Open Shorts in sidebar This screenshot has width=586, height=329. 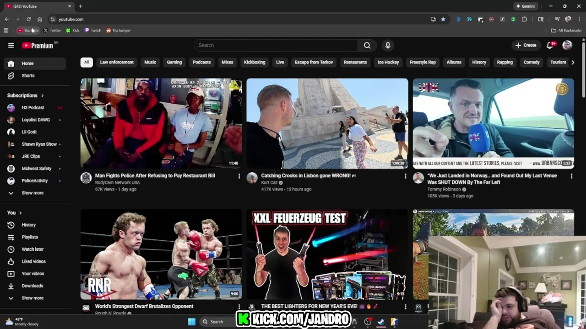pyautogui.click(x=35, y=75)
